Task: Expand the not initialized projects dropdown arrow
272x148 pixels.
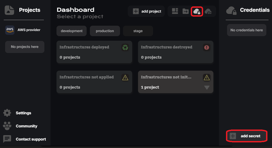Action: pos(207,88)
